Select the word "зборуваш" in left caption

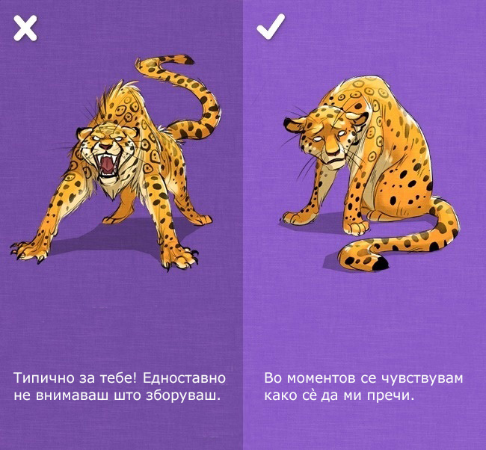point(179,395)
